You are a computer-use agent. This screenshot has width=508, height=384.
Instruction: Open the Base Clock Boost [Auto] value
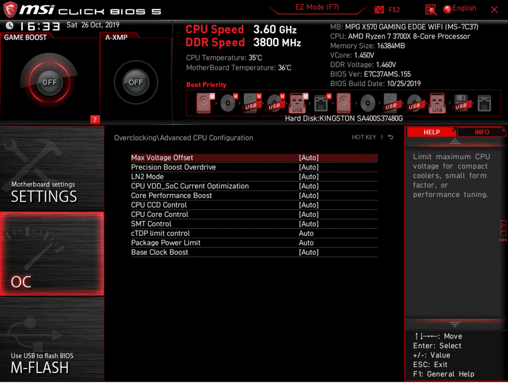point(309,252)
